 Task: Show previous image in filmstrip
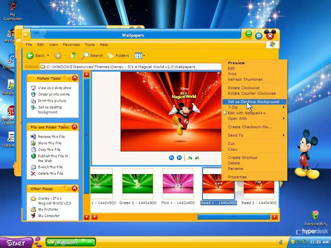coord(171,158)
